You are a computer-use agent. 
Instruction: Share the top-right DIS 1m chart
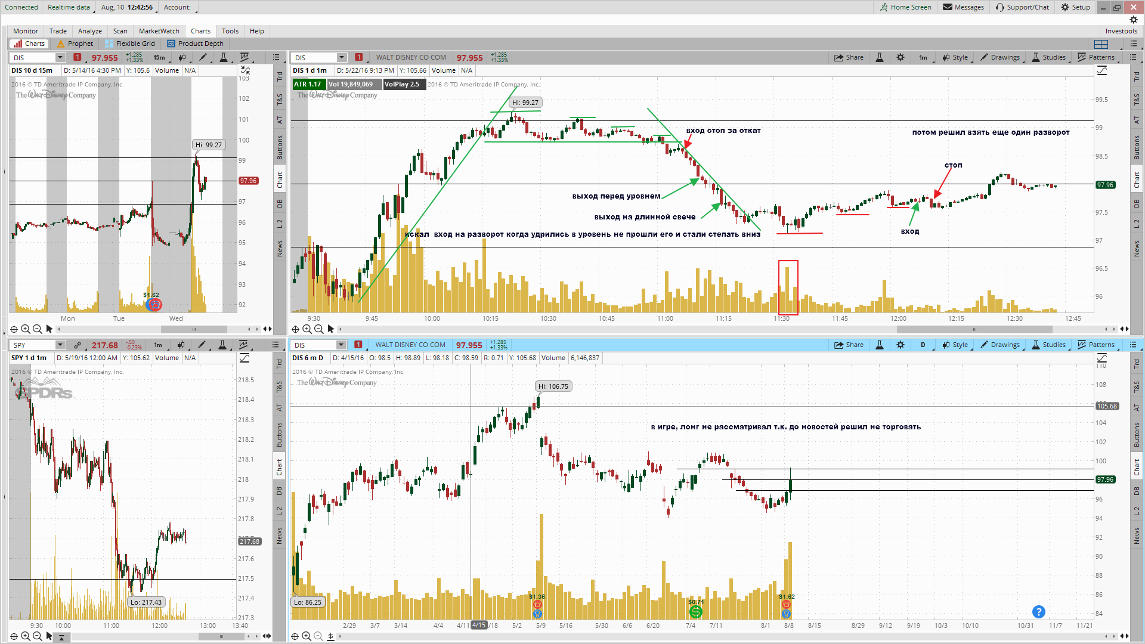pyautogui.click(x=849, y=58)
